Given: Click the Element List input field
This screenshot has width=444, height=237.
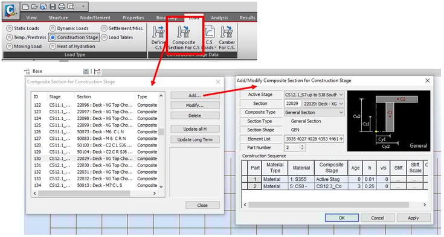Looking at the screenshot, I should pos(314,139).
